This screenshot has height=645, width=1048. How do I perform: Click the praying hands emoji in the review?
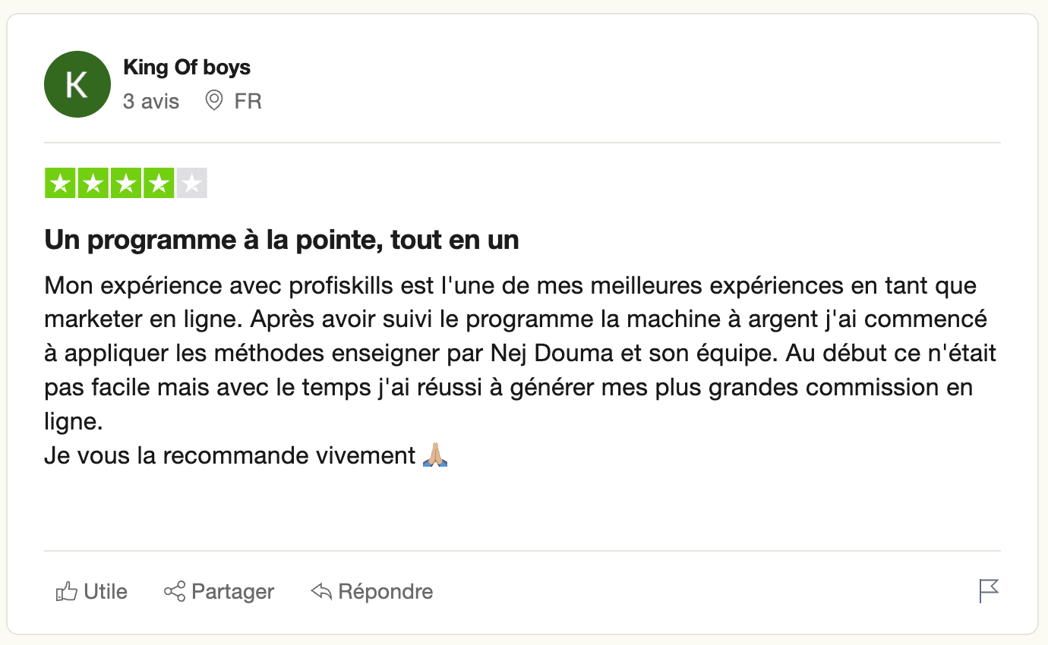(x=435, y=455)
